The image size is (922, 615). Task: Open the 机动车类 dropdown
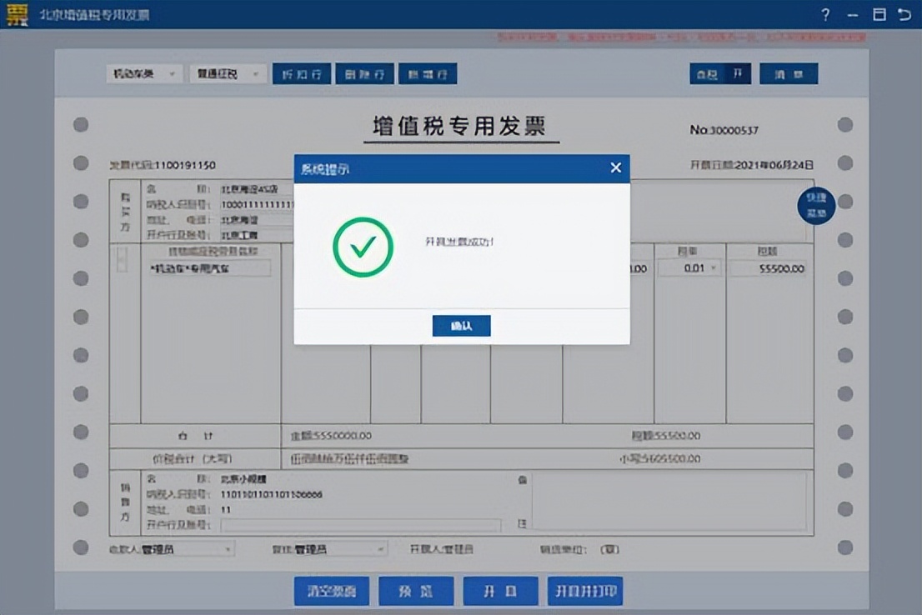pos(143,73)
